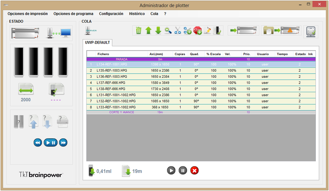This screenshot has width=329, height=191.
Task: Click the red cancel X button below queue
Action: click(195, 170)
